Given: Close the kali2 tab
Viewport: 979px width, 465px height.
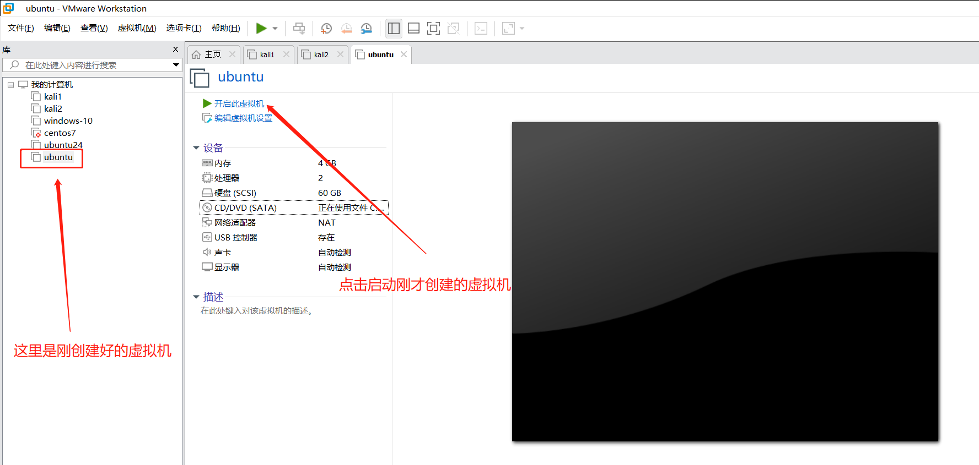Looking at the screenshot, I should [340, 54].
